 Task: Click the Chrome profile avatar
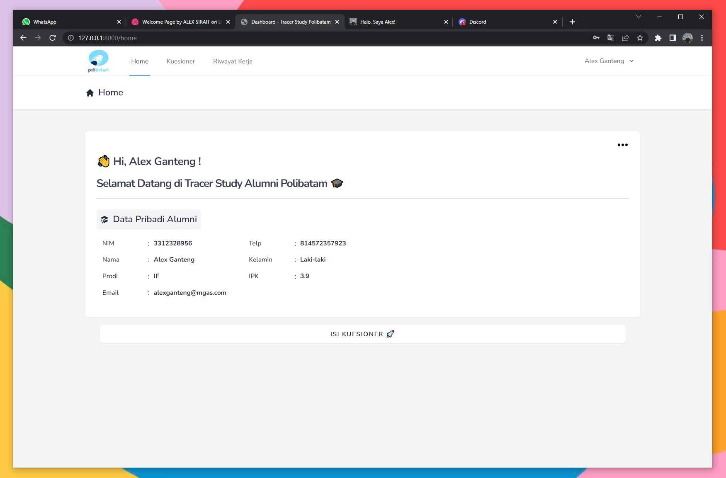[687, 38]
